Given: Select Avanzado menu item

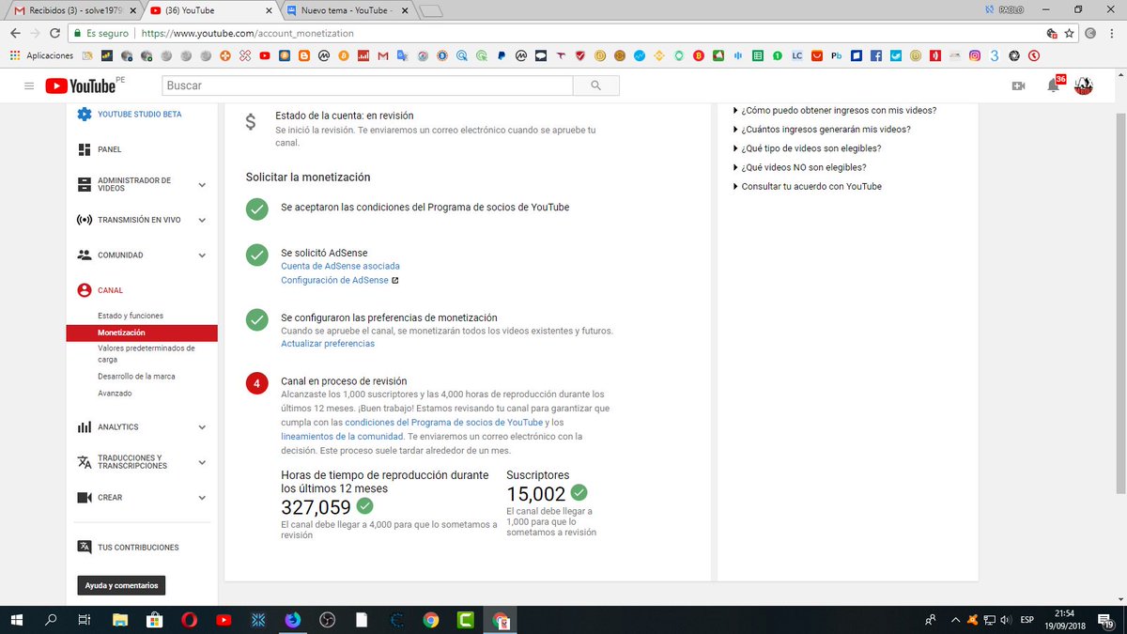Looking at the screenshot, I should coord(115,394).
